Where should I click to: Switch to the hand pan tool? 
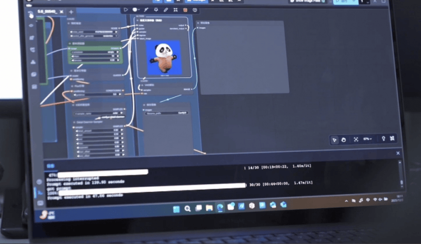pyautogui.click(x=344, y=139)
